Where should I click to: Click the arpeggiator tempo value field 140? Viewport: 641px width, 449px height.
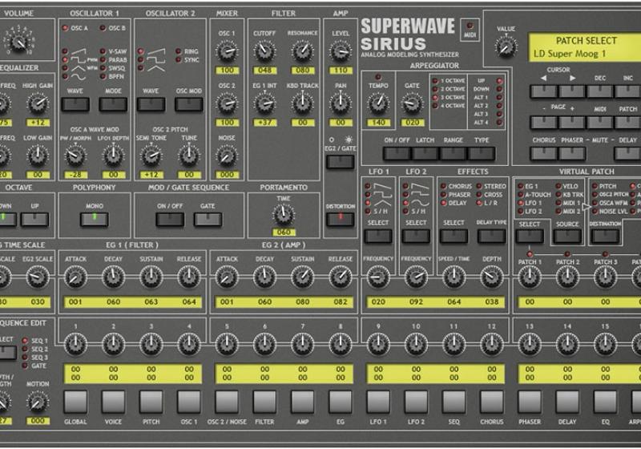378,123
